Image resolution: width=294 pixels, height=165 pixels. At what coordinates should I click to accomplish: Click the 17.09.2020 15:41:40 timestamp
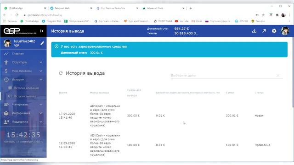[x=67, y=115]
